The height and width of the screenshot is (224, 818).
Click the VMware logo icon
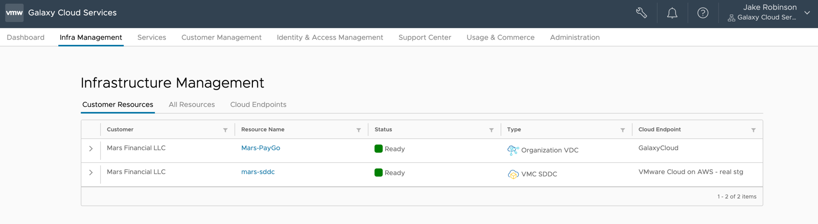point(14,13)
